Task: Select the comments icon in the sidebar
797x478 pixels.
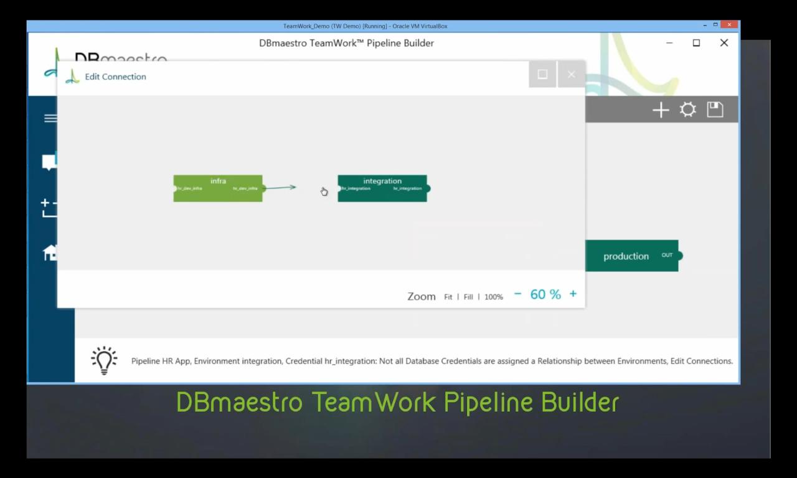Action: pos(50,161)
